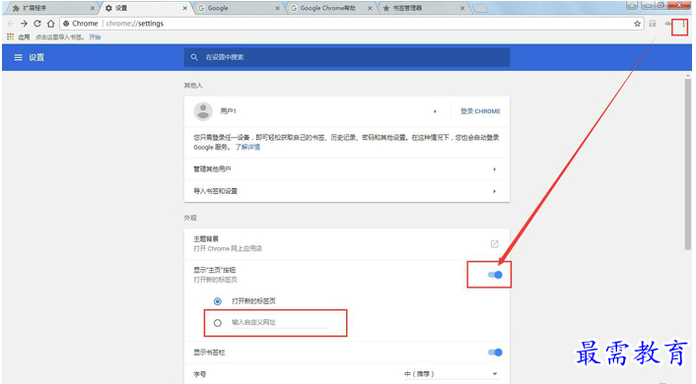The height and width of the screenshot is (384, 696).
Task: Close the 扩展程序 tab
Action: click(x=93, y=8)
